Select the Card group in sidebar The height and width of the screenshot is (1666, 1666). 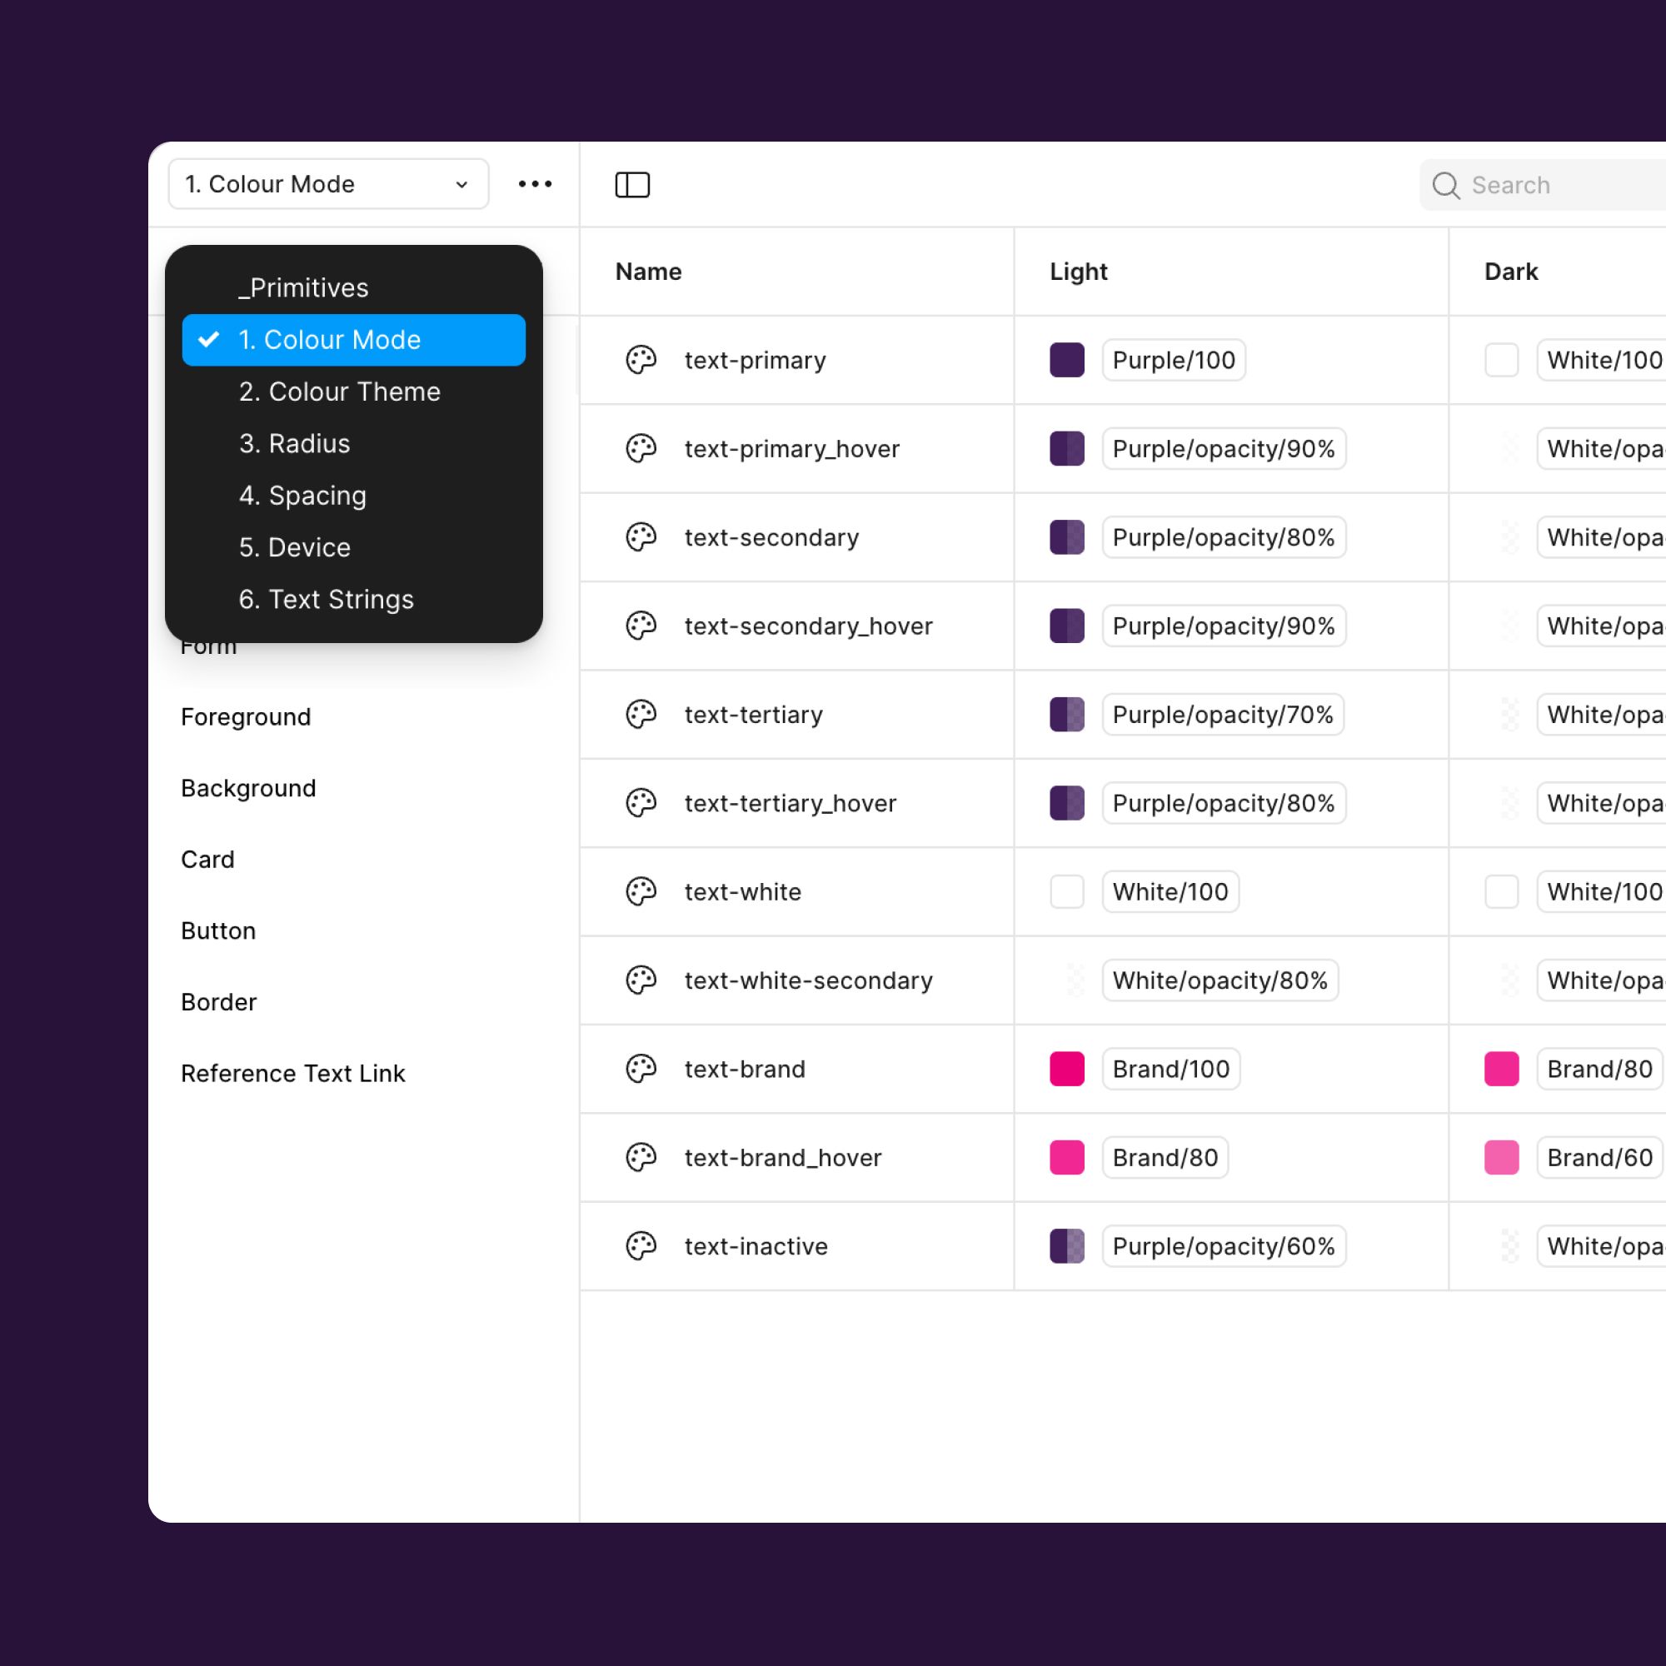(207, 860)
